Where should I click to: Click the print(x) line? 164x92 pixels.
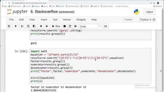(x=36, y=81)
